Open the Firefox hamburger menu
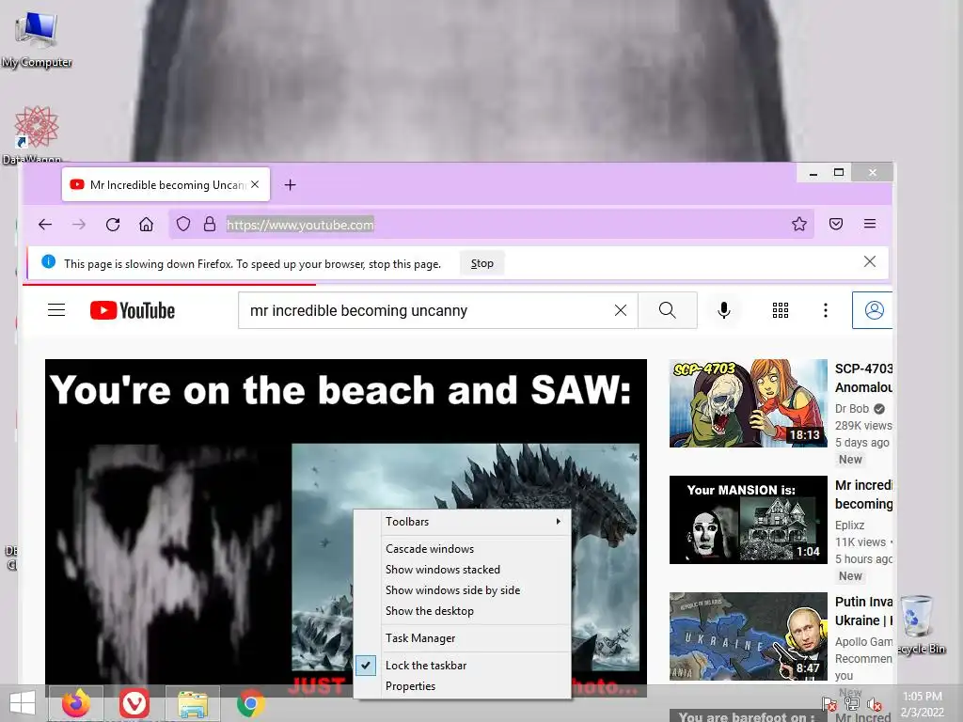 870,224
